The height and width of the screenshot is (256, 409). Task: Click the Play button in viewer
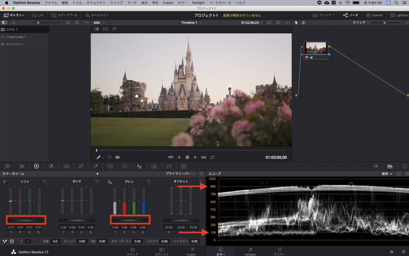pos(195,157)
